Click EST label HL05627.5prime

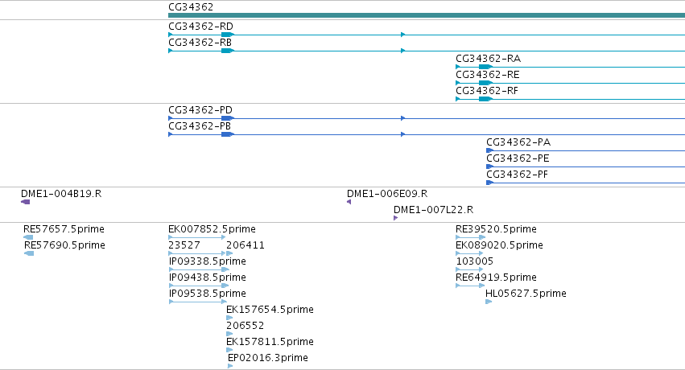[x=526, y=294]
